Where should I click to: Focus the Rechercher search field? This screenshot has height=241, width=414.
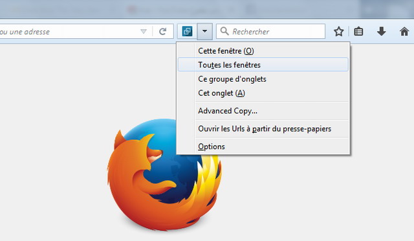point(270,32)
